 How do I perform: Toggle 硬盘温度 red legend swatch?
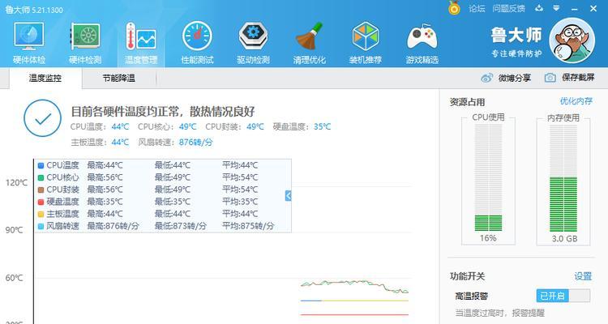pos(41,202)
